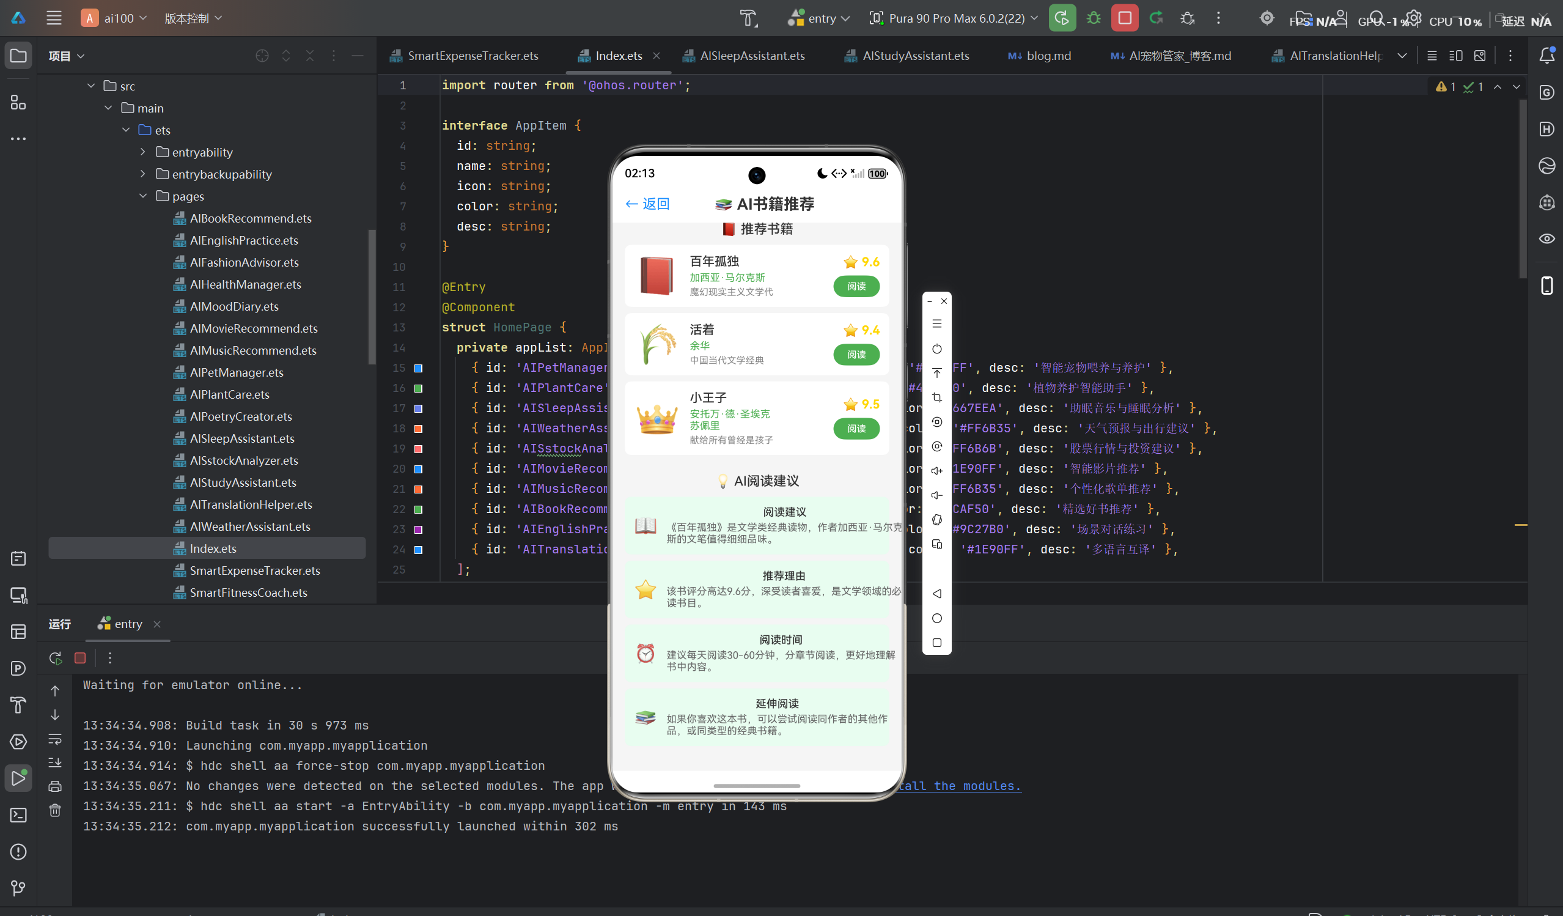Collapse the src folder
The image size is (1563, 916).
(91, 86)
